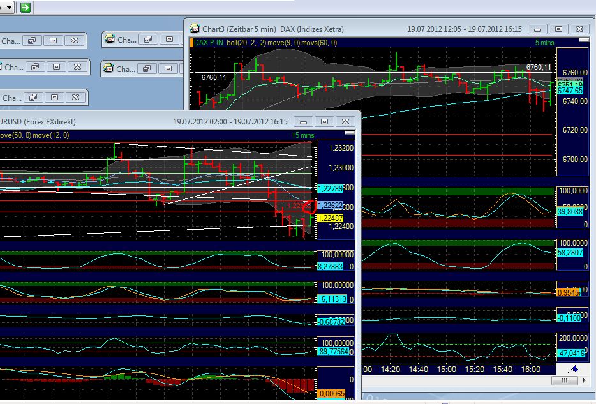The image size is (596, 404).
Task: Click the horizontal scrollbar thumb under the DAX chart
Action: tap(565, 380)
